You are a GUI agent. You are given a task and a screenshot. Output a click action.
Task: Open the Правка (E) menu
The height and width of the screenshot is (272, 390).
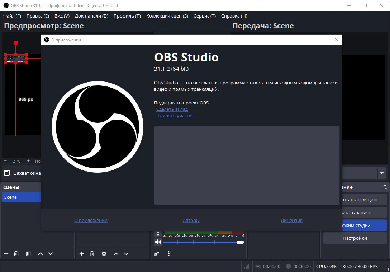[x=38, y=16]
